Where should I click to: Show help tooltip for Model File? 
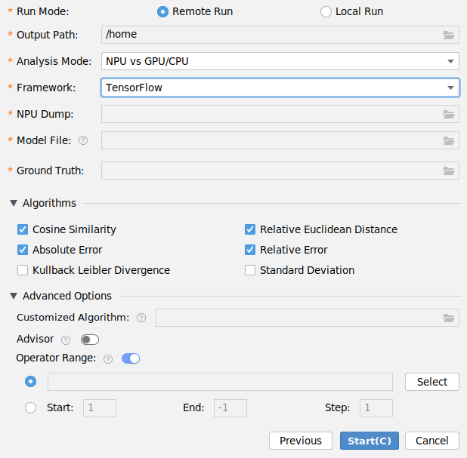pyautogui.click(x=83, y=140)
